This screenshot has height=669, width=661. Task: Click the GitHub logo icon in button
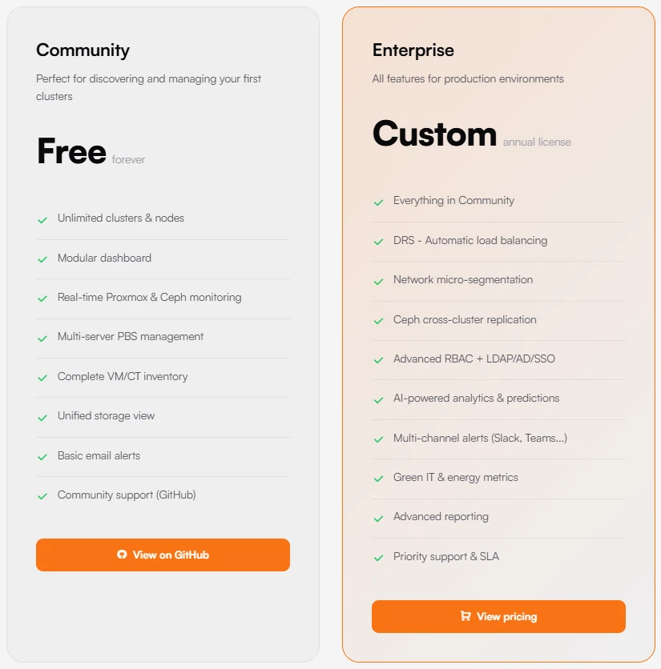coord(122,555)
